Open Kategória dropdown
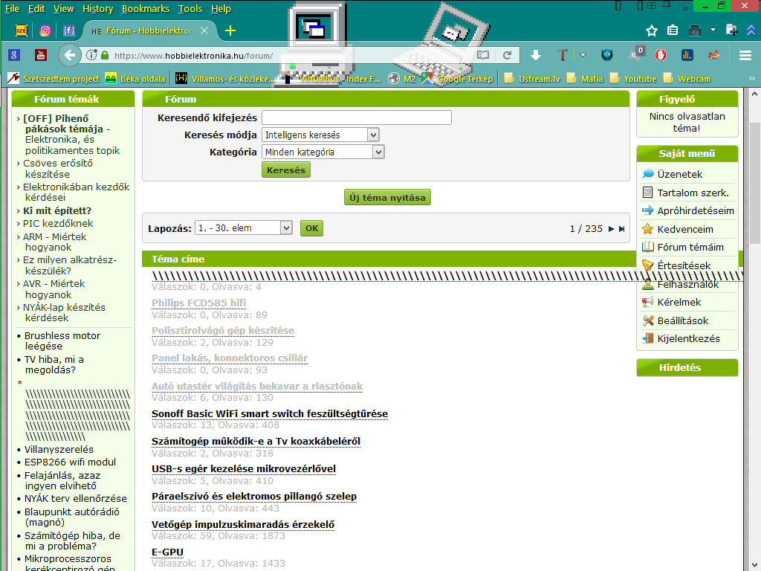The image size is (761, 571). [x=323, y=152]
